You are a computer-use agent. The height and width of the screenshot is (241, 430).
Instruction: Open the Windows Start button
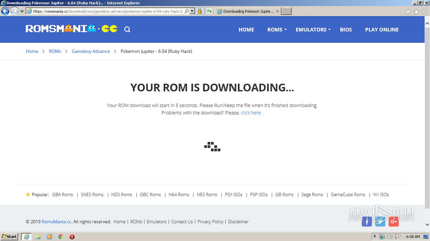coord(9,237)
